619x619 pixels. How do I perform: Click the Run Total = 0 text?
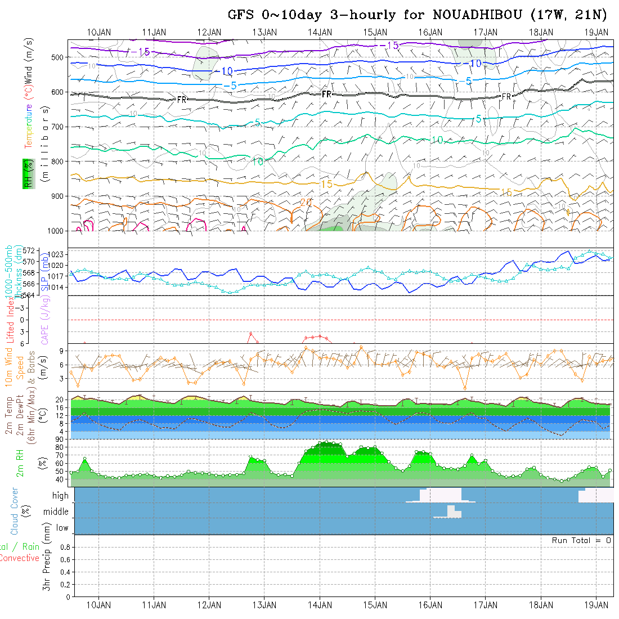click(x=581, y=540)
